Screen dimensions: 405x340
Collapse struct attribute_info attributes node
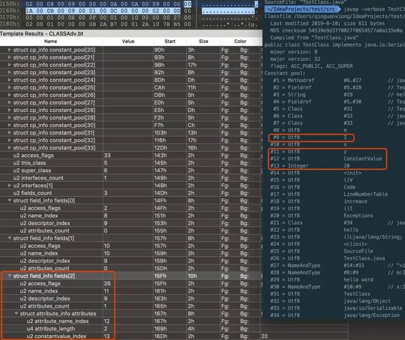[16, 313]
